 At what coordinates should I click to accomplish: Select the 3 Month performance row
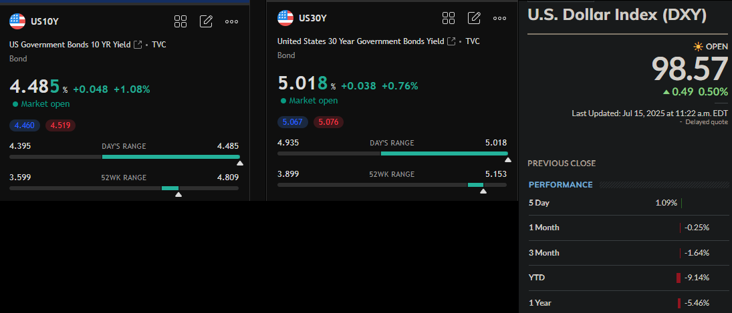coord(629,253)
